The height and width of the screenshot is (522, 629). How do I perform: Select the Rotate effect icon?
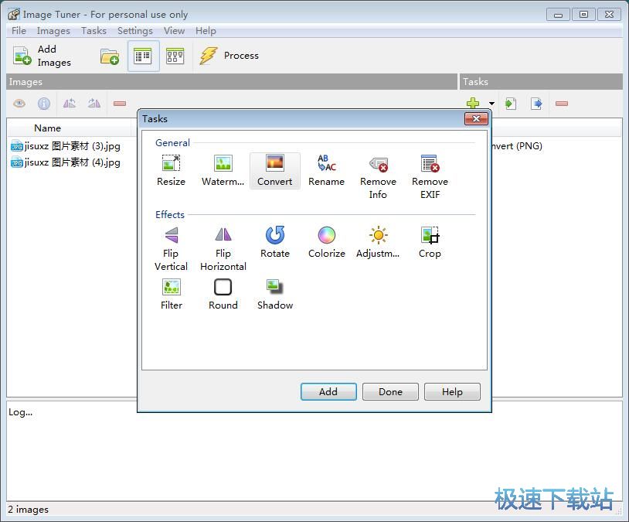click(275, 242)
